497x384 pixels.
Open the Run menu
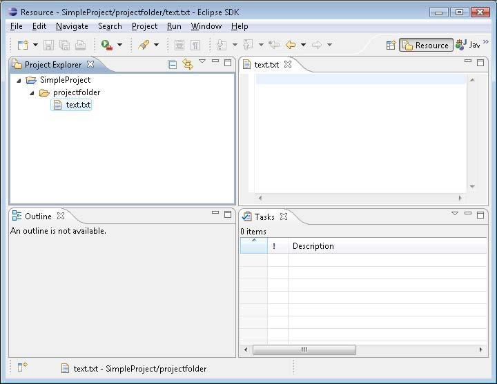(174, 26)
